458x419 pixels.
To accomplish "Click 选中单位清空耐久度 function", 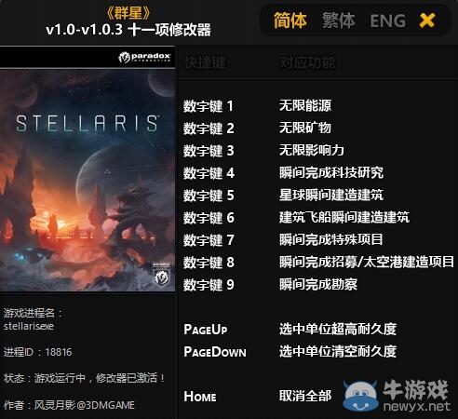I will (x=338, y=351).
